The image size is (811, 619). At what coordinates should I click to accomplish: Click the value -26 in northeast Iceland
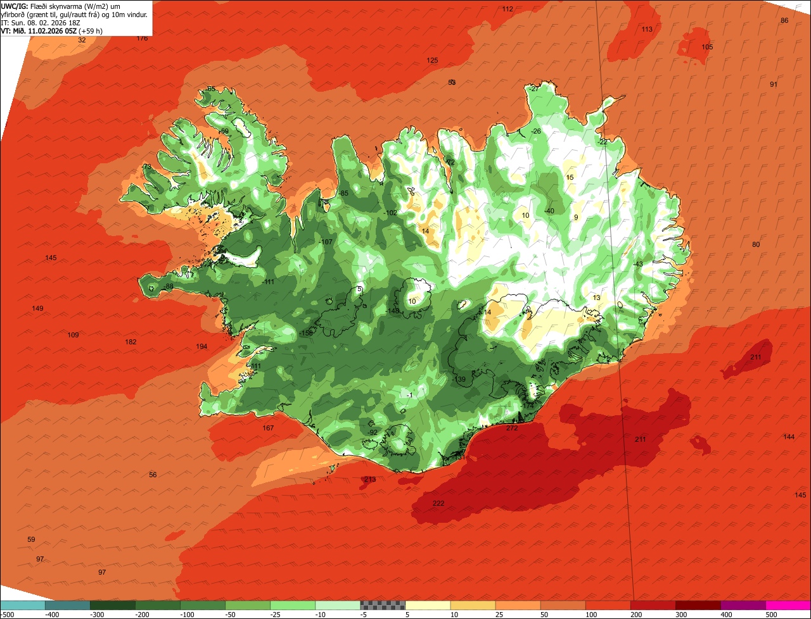pos(536,132)
